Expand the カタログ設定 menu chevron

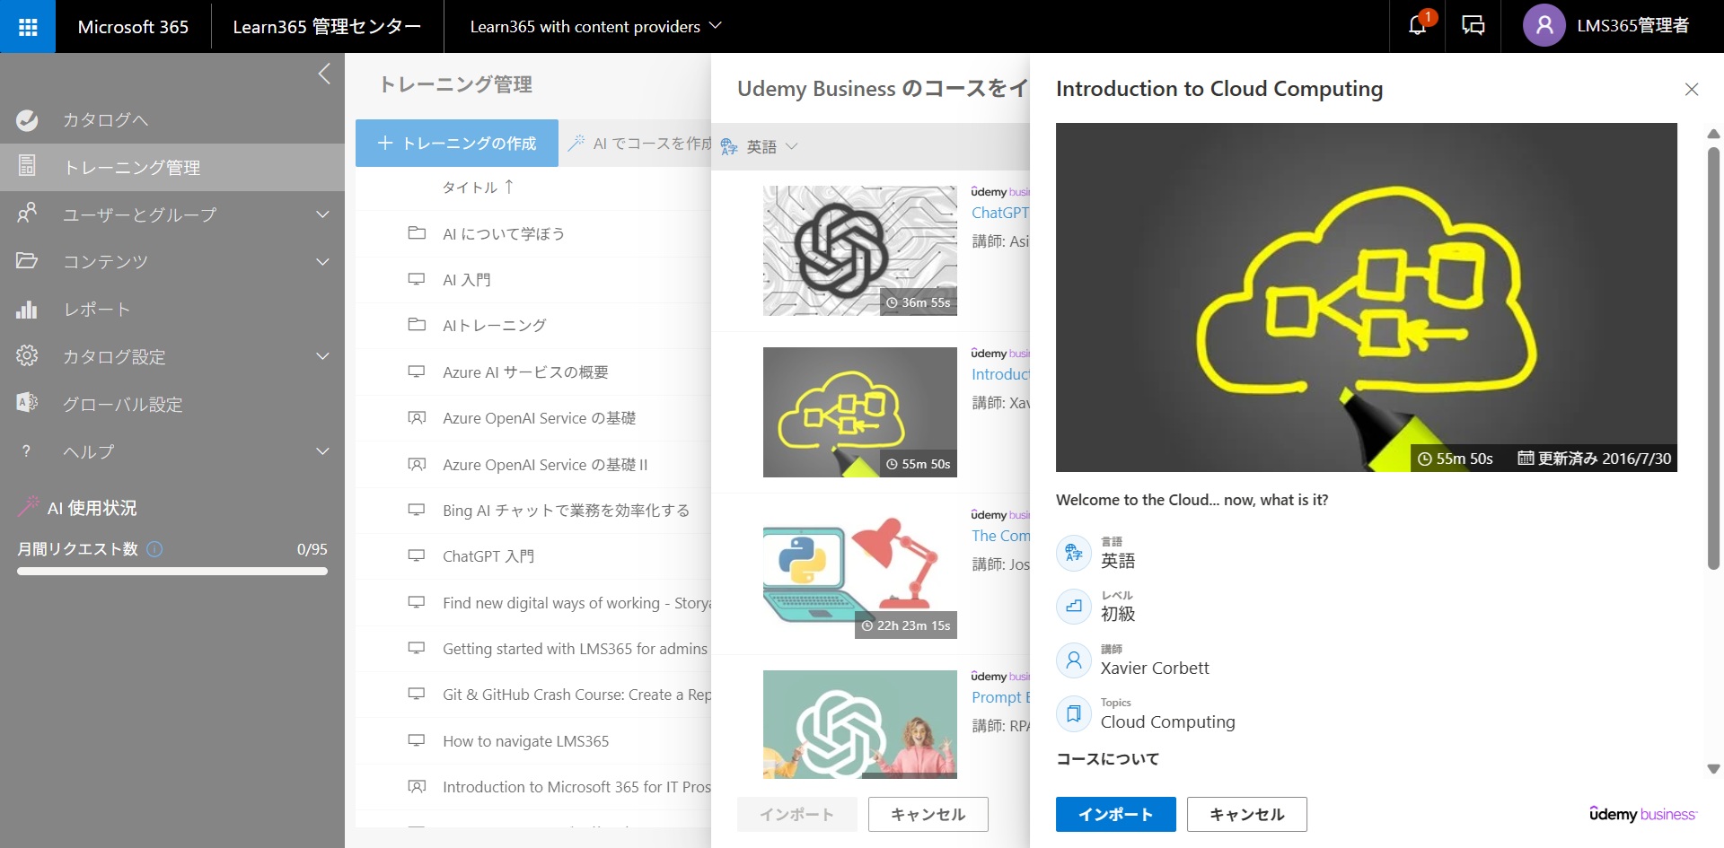click(x=323, y=357)
